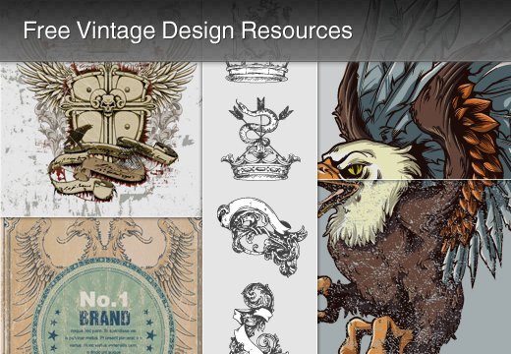Click the dark header banner background
Image resolution: width=511 pixels, height=354 pixels.
(255, 30)
